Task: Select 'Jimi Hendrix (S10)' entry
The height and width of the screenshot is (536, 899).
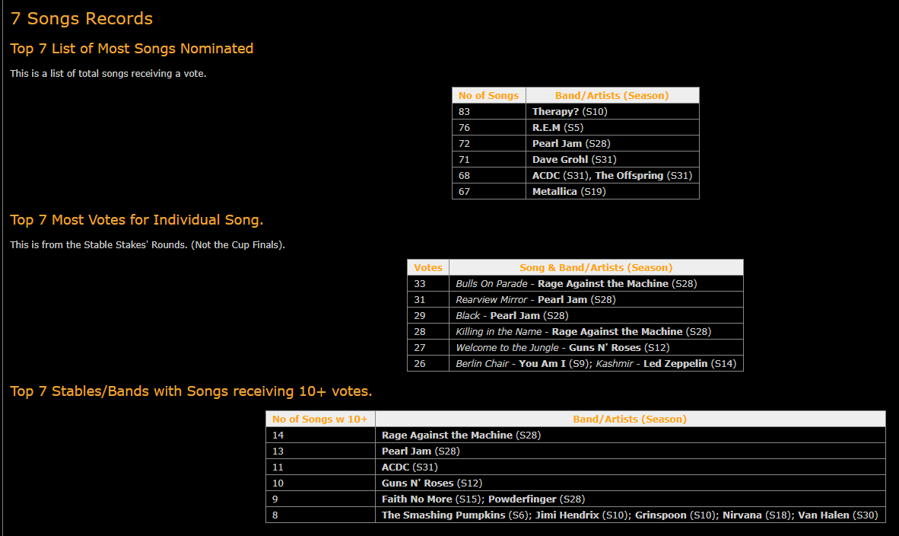Action: point(583,515)
